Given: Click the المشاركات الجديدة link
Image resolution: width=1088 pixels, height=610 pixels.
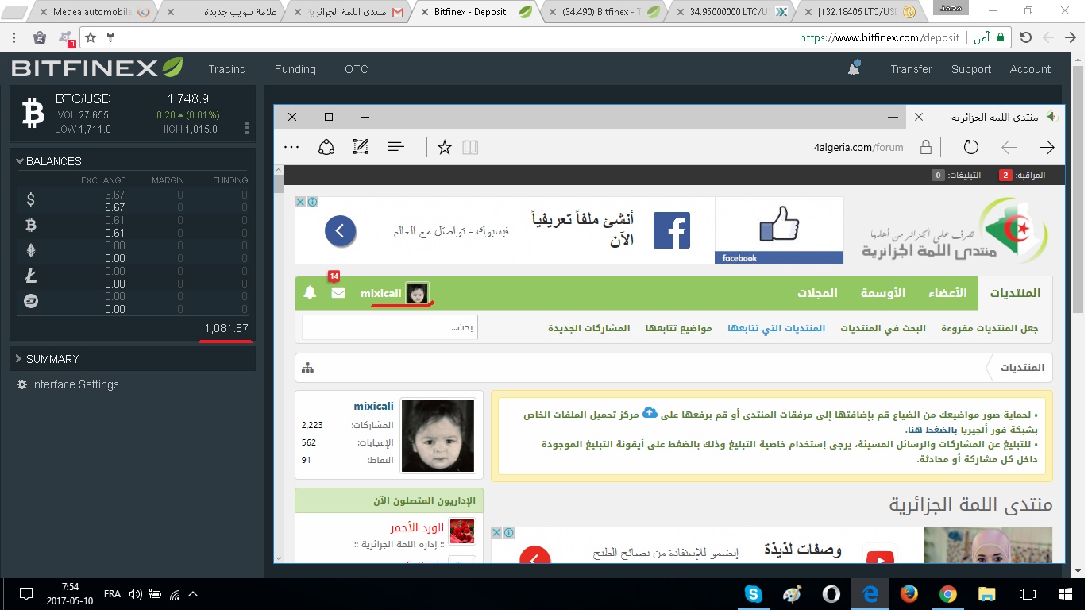Looking at the screenshot, I should (x=588, y=328).
